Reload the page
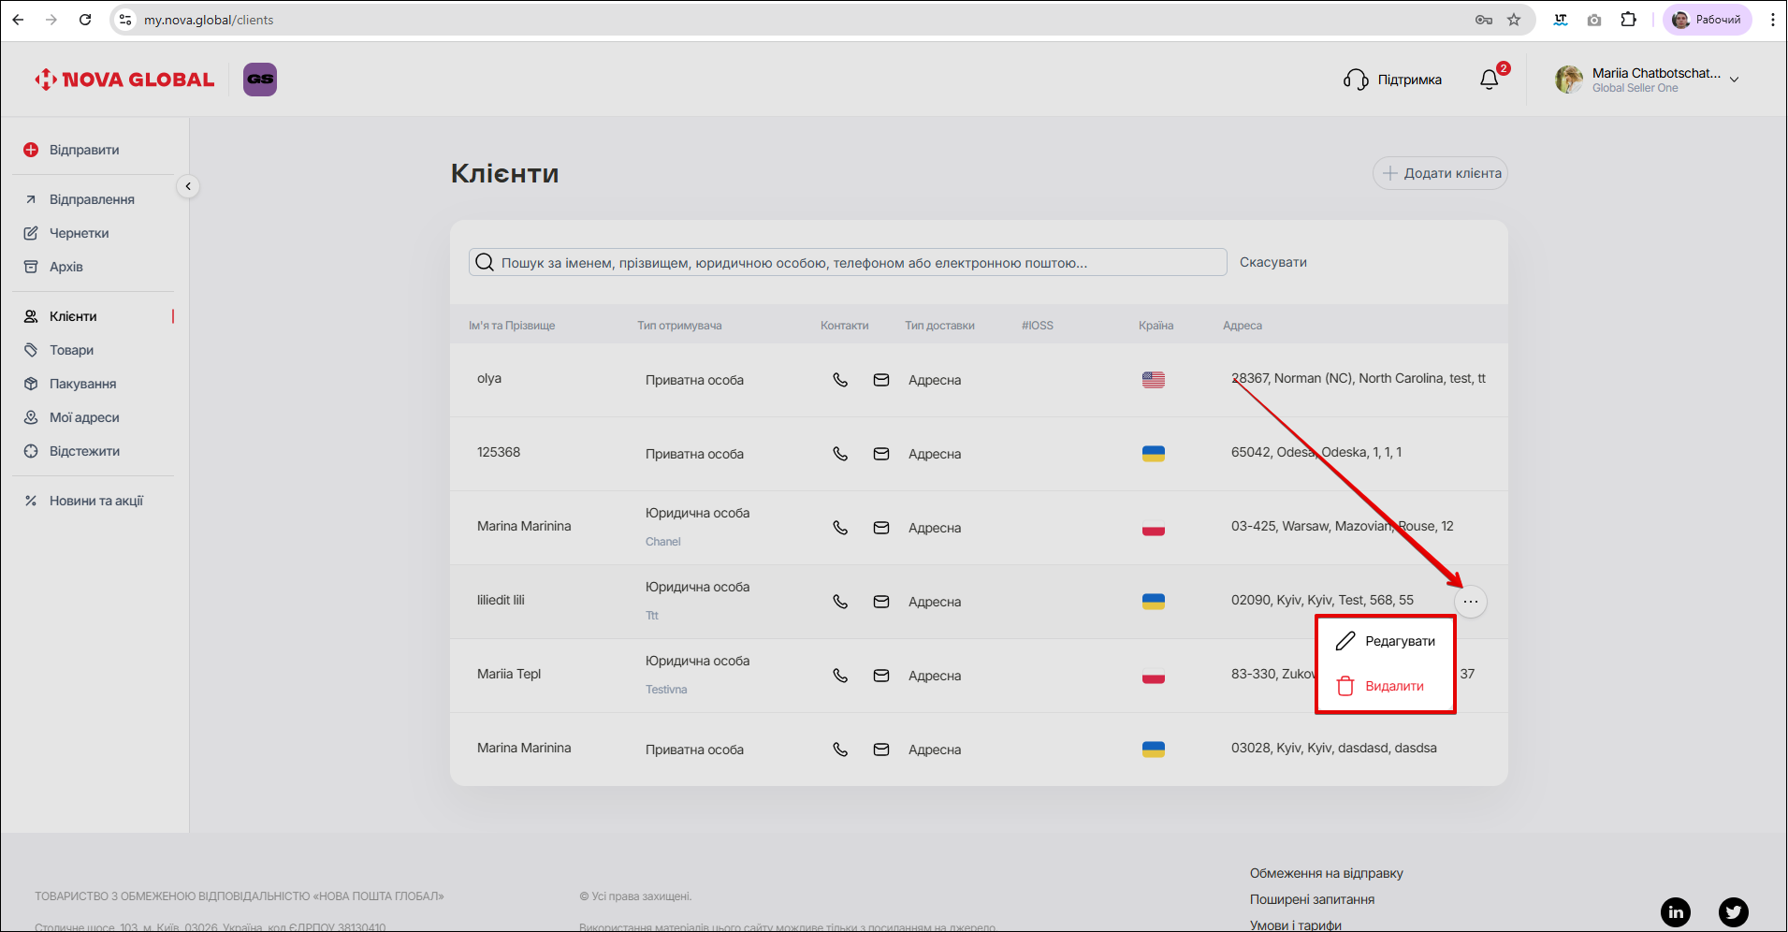 (85, 20)
